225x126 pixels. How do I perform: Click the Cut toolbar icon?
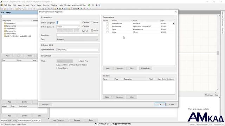click(26, 9)
